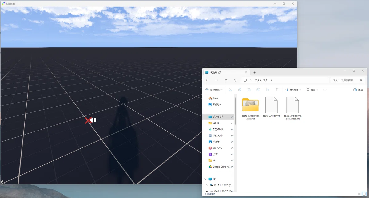This screenshot has height=198, width=369.
Task: Click the Cut scissors icon
Action: [230, 90]
